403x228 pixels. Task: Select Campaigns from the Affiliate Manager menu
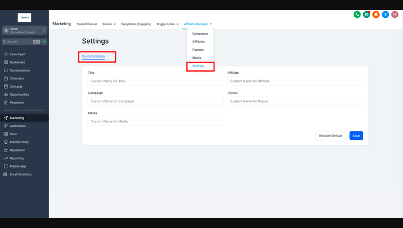coord(200,34)
